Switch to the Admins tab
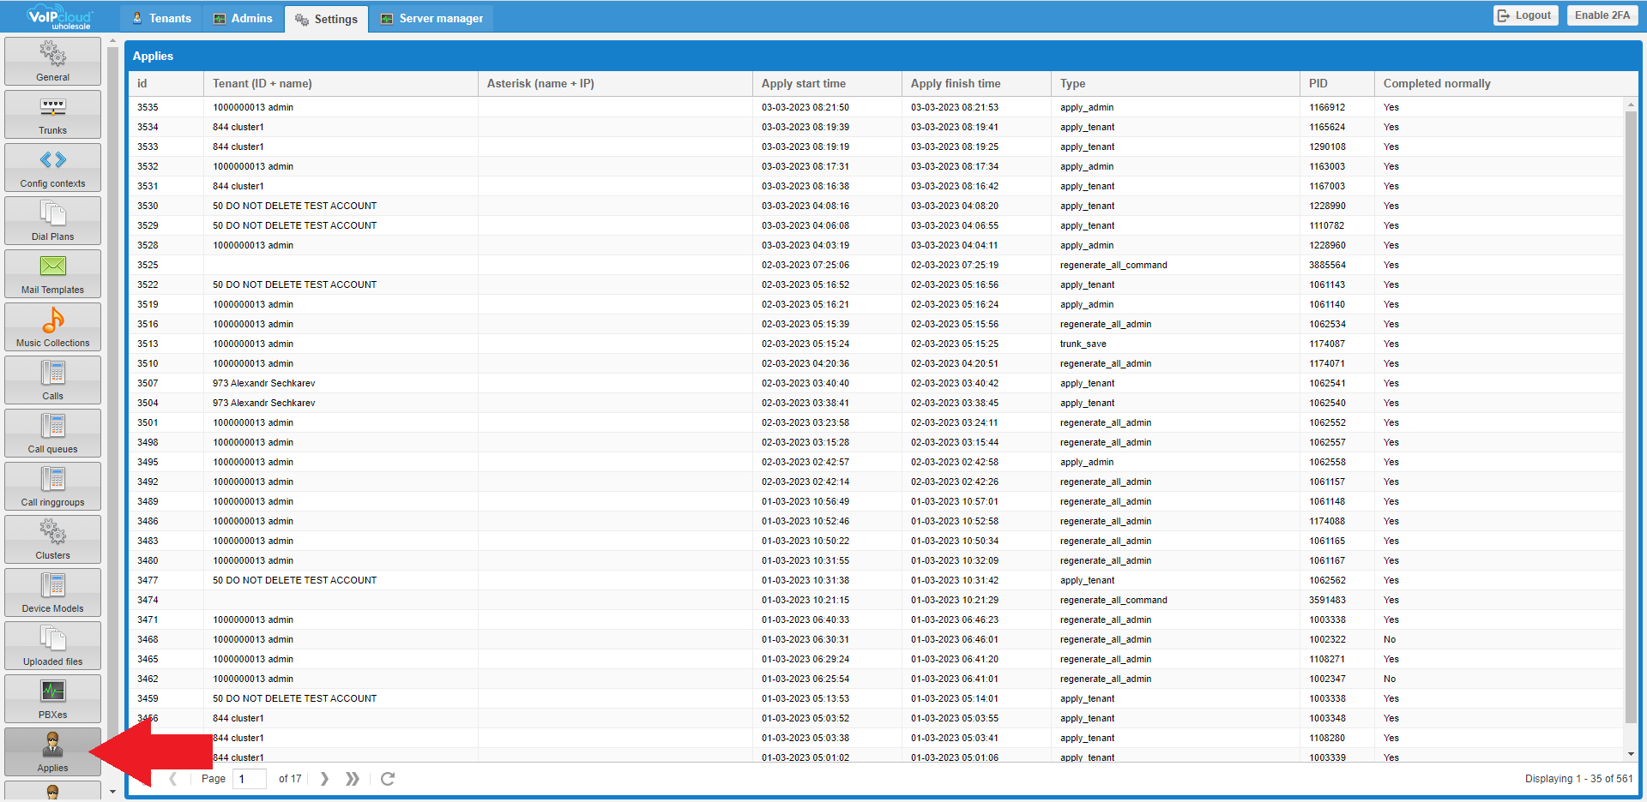 pyautogui.click(x=243, y=18)
